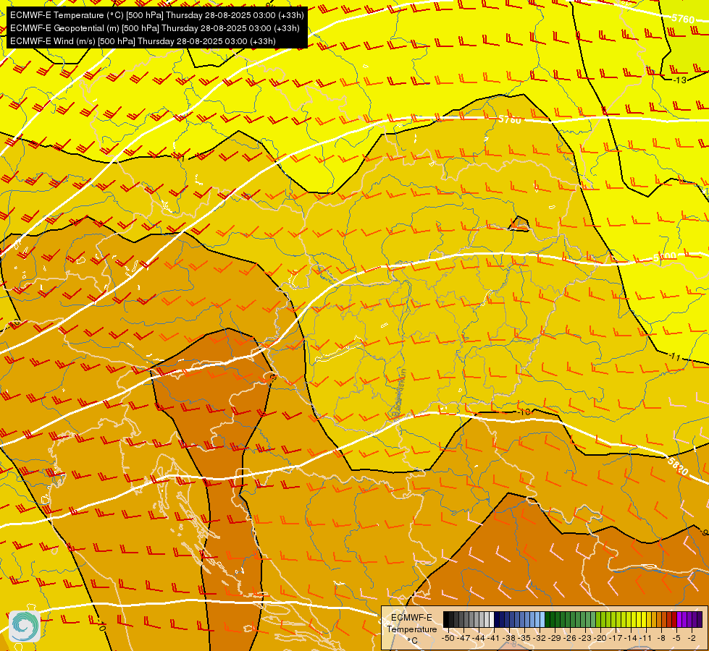
Task: Click the -17 value on the legend
Action: [x=616, y=638]
